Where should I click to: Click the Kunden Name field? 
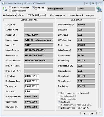tap(39, 30)
